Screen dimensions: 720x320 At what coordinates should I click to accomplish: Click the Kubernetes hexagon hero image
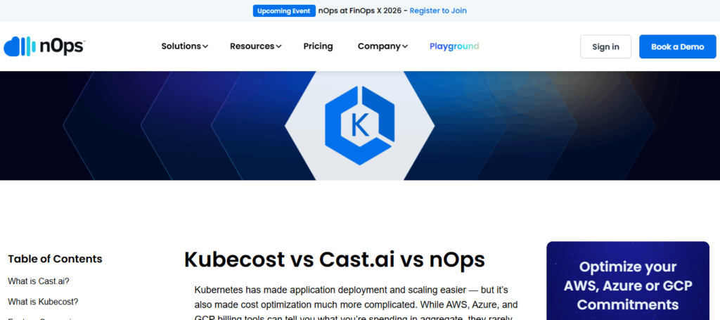tap(359, 125)
